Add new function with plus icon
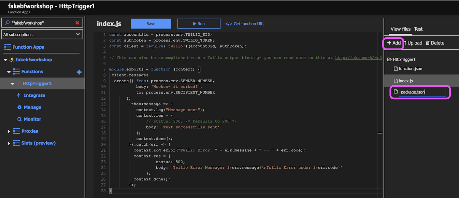459x198 pixels. point(79,72)
